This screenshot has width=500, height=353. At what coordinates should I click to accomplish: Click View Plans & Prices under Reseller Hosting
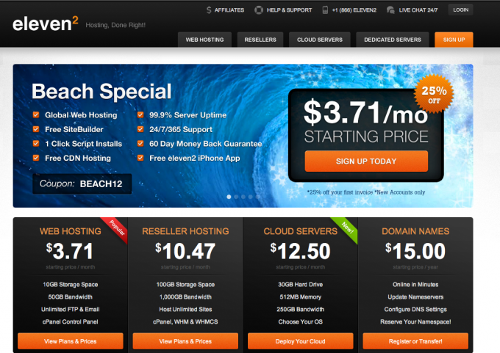pos(185,341)
